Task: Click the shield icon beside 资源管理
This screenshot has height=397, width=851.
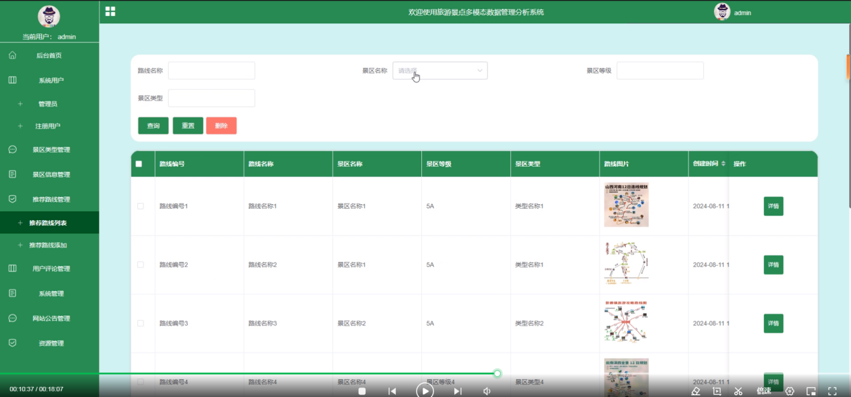Action: pyautogui.click(x=12, y=342)
